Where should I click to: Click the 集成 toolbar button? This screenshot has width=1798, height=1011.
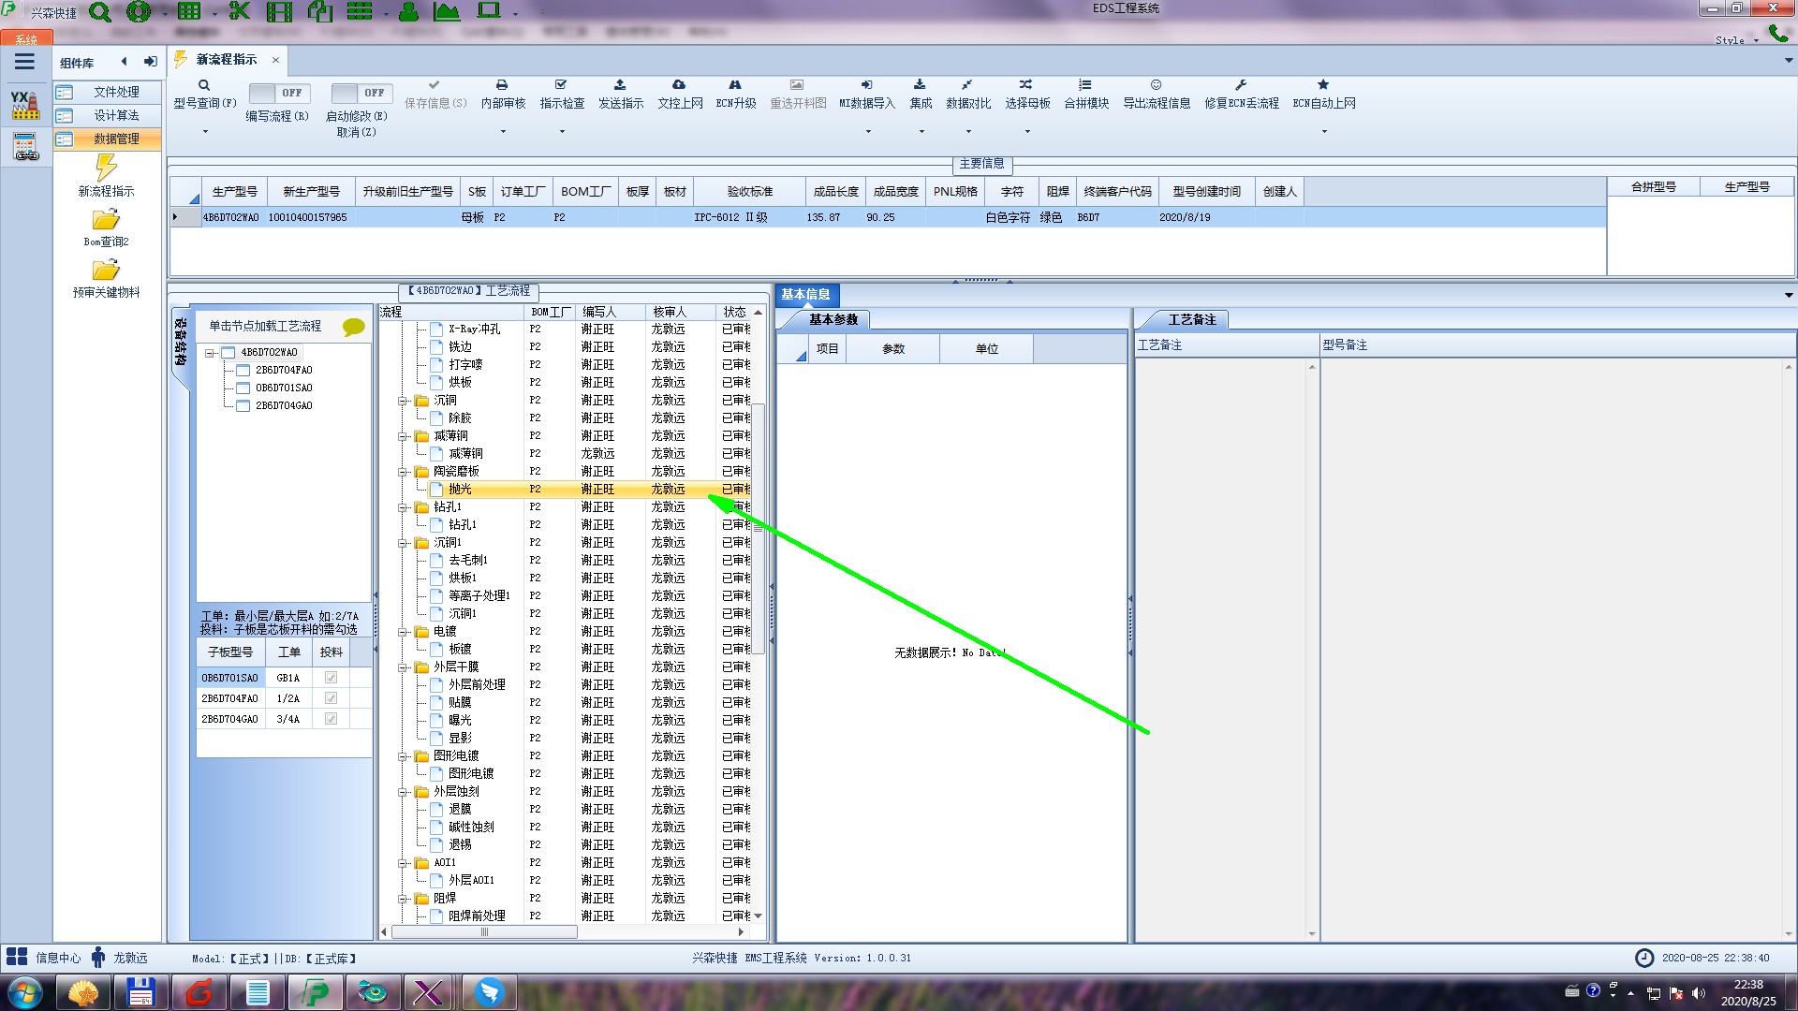pos(921,94)
